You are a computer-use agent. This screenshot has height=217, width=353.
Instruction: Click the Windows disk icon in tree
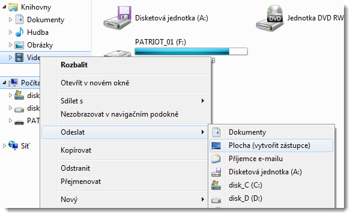click(x=19, y=95)
